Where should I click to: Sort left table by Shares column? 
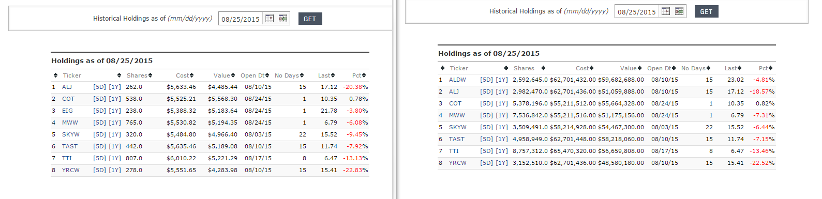(x=139, y=75)
